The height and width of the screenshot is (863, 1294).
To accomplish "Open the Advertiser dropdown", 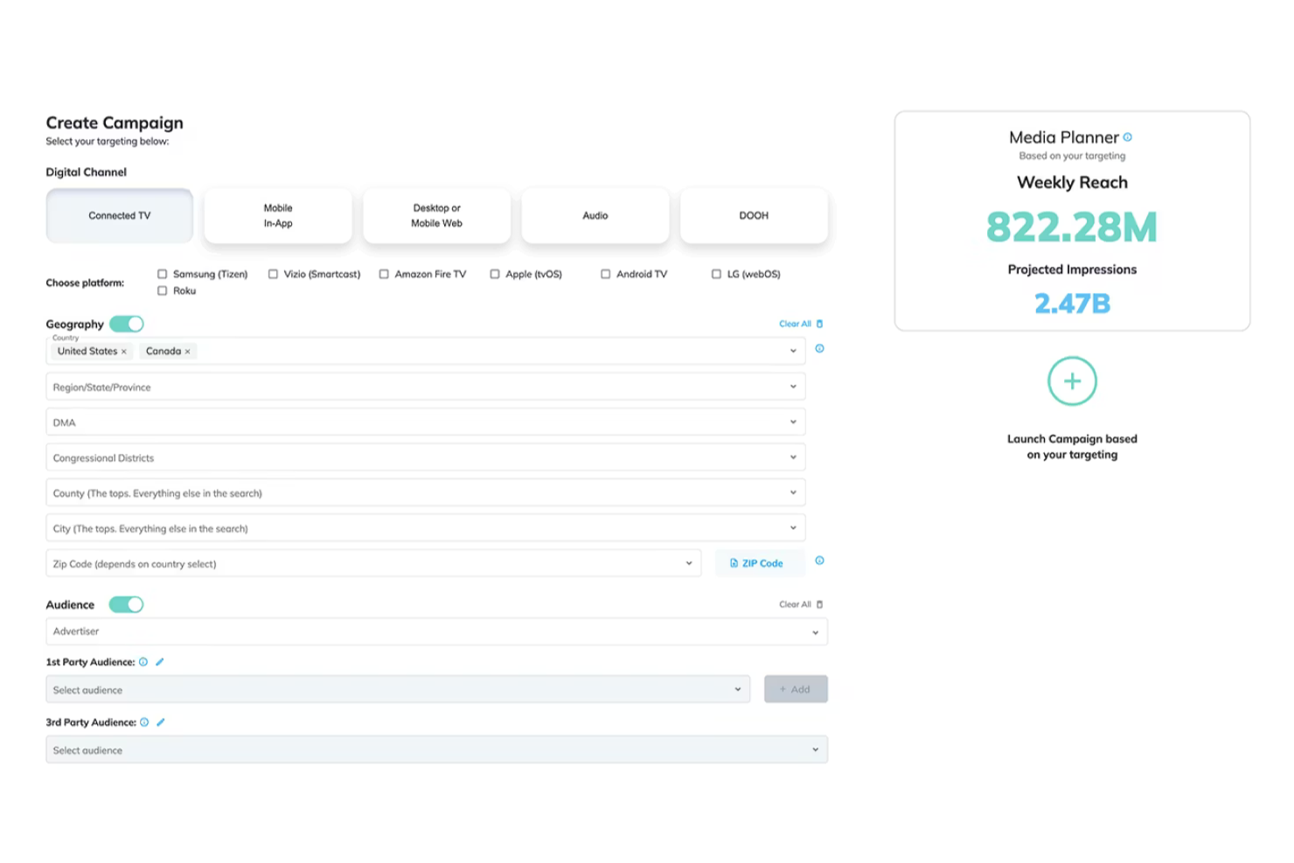I will click(x=436, y=631).
